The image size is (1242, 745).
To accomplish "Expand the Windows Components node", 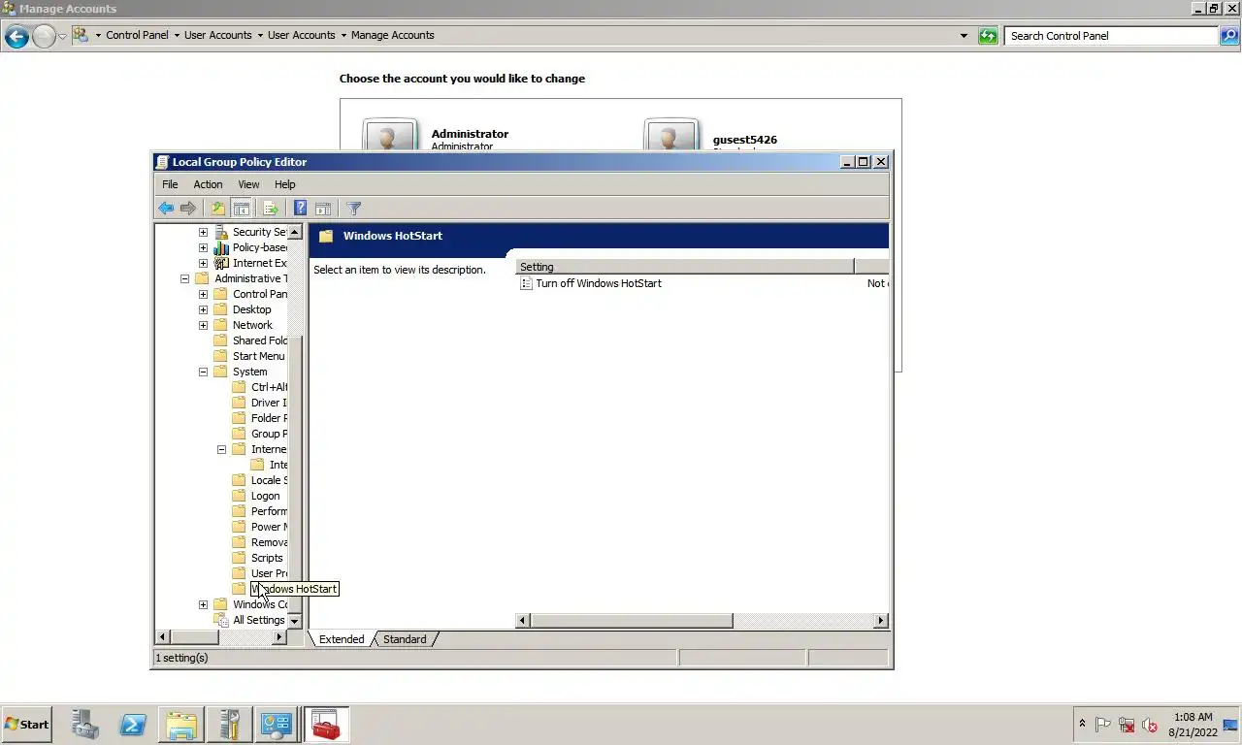I will pos(203,604).
